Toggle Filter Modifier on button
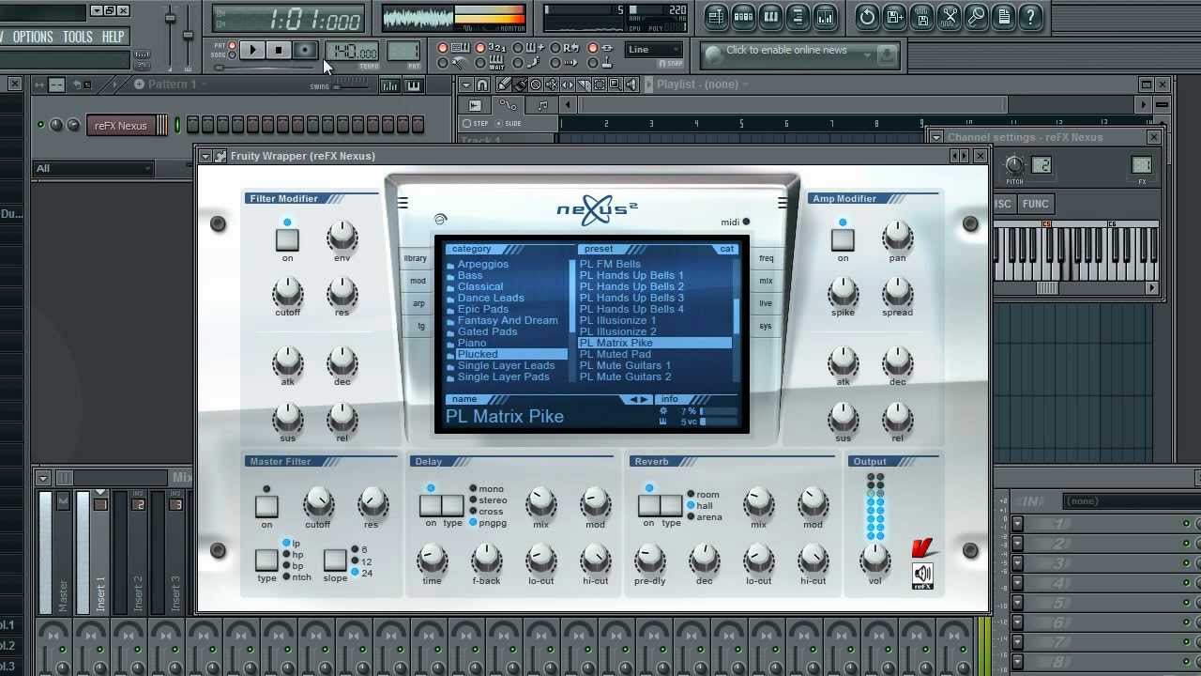 tap(287, 238)
